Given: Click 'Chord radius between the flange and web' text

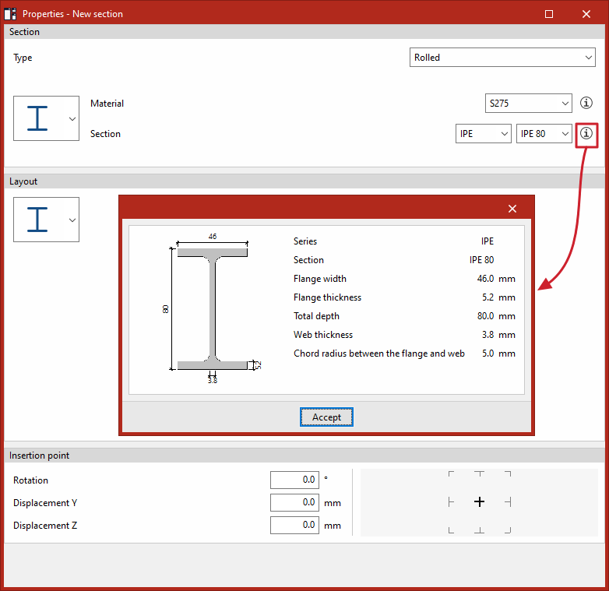Looking at the screenshot, I should pyautogui.click(x=379, y=354).
